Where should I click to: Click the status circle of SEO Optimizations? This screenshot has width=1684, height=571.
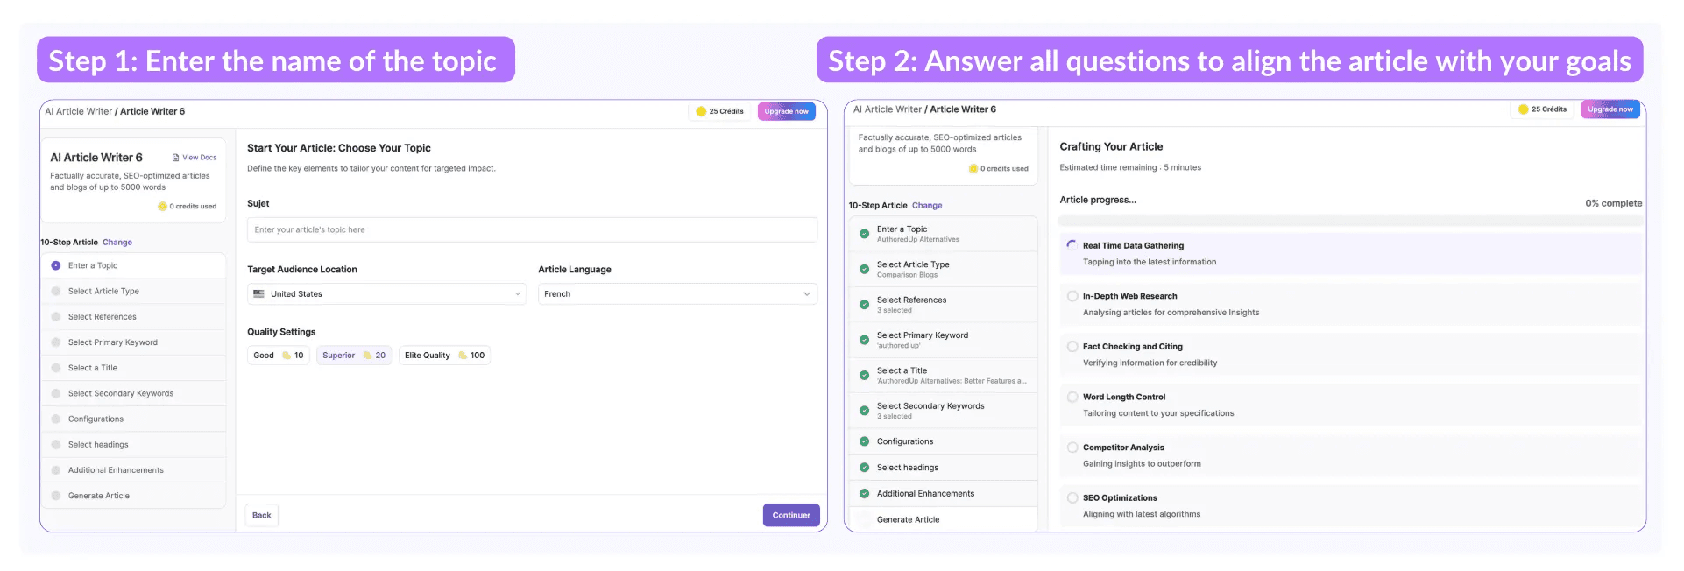point(1072,498)
